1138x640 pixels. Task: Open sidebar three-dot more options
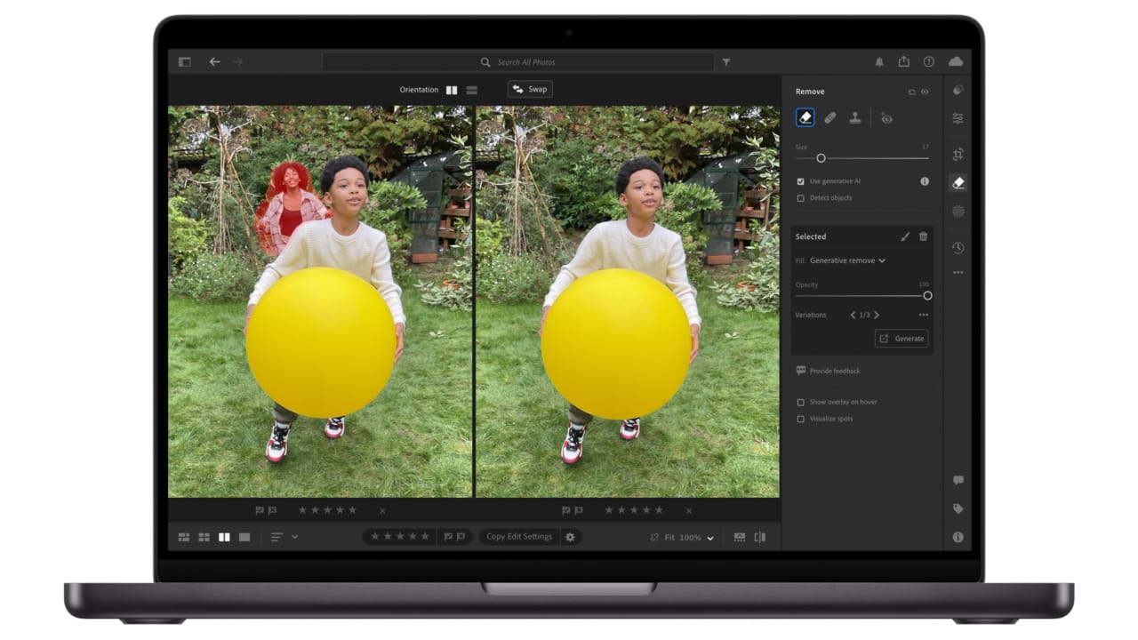pyautogui.click(x=958, y=273)
